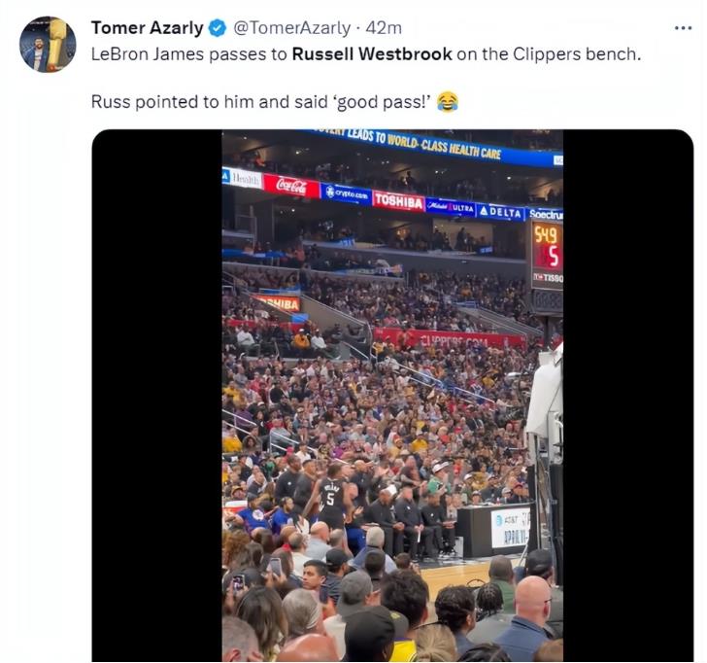Open the tweet's more options menu
This screenshot has height=663, width=707.
[683, 27]
